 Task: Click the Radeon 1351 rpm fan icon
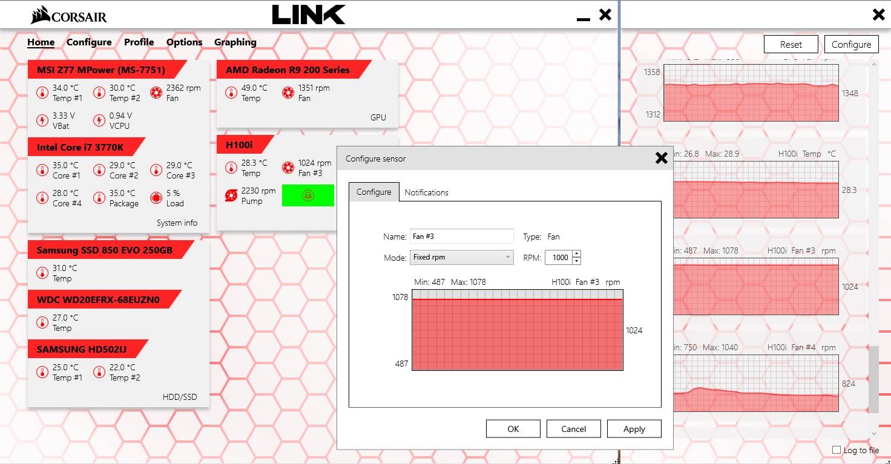tap(288, 93)
